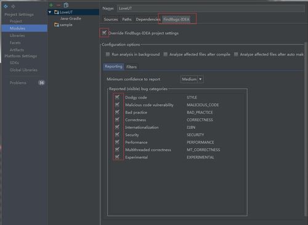
Task: Open the Minimum confidence Medium dropdown
Action: (192, 79)
